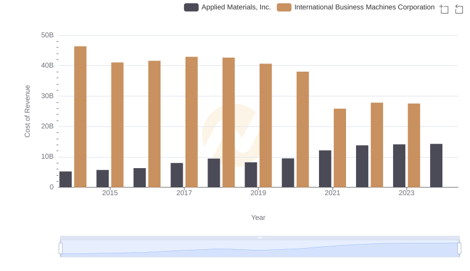Click the 2017 x-axis label
This screenshot has height=271, width=470.
(x=184, y=193)
